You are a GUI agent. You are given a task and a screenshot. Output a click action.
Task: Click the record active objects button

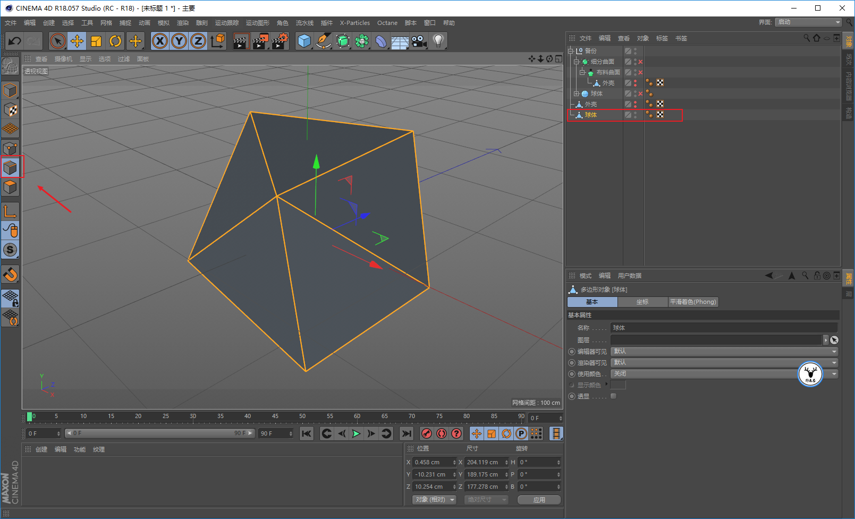[427, 433]
